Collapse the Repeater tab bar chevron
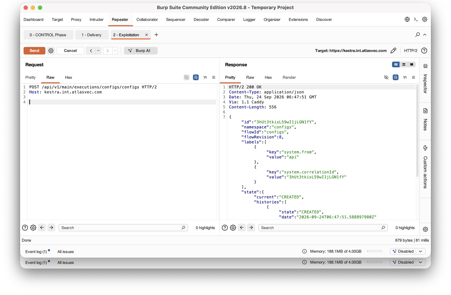This screenshot has height=295, width=451. coord(425,35)
